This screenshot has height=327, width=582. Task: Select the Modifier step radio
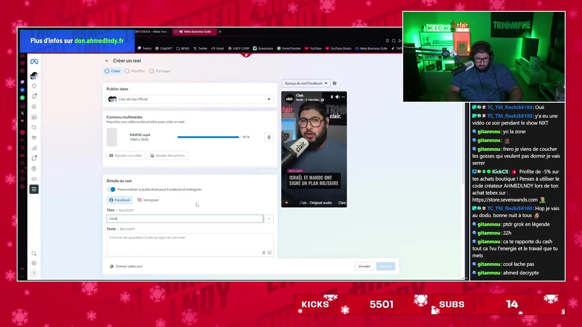tap(127, 71)
